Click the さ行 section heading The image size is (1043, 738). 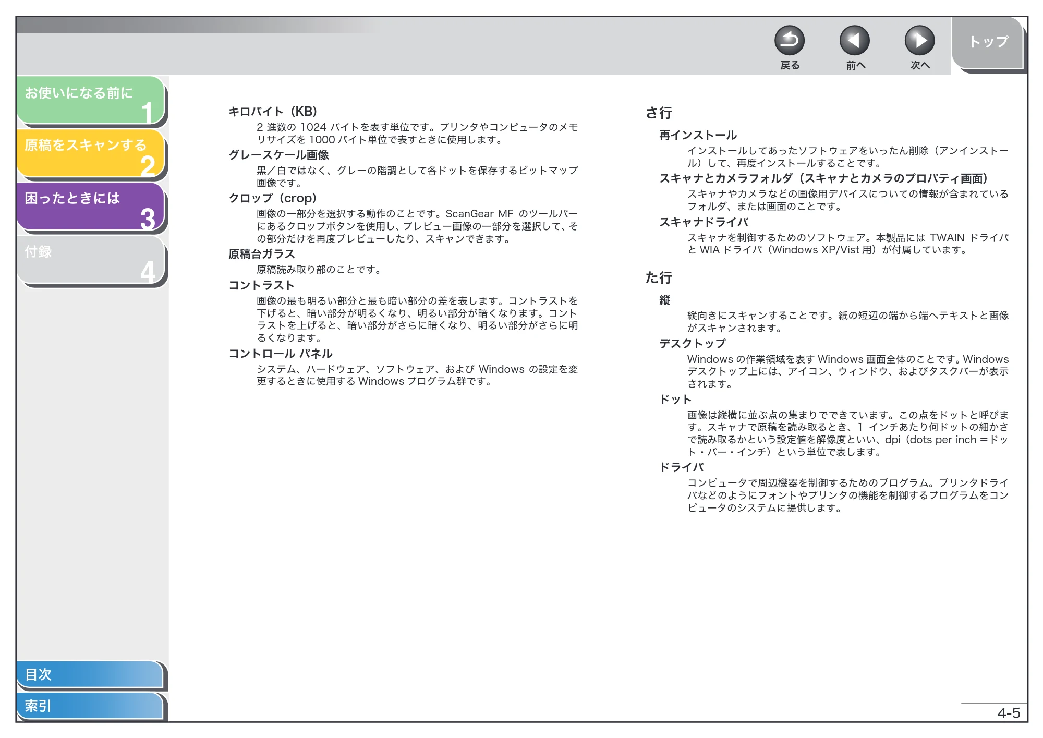pyautogui.click(x=659, y=113)
